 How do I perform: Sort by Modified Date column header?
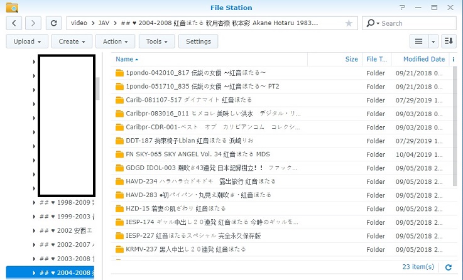click(x=424, y=59)
